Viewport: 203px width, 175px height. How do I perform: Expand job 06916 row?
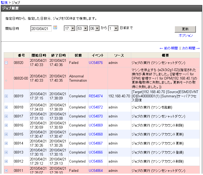tap(6, 125)
